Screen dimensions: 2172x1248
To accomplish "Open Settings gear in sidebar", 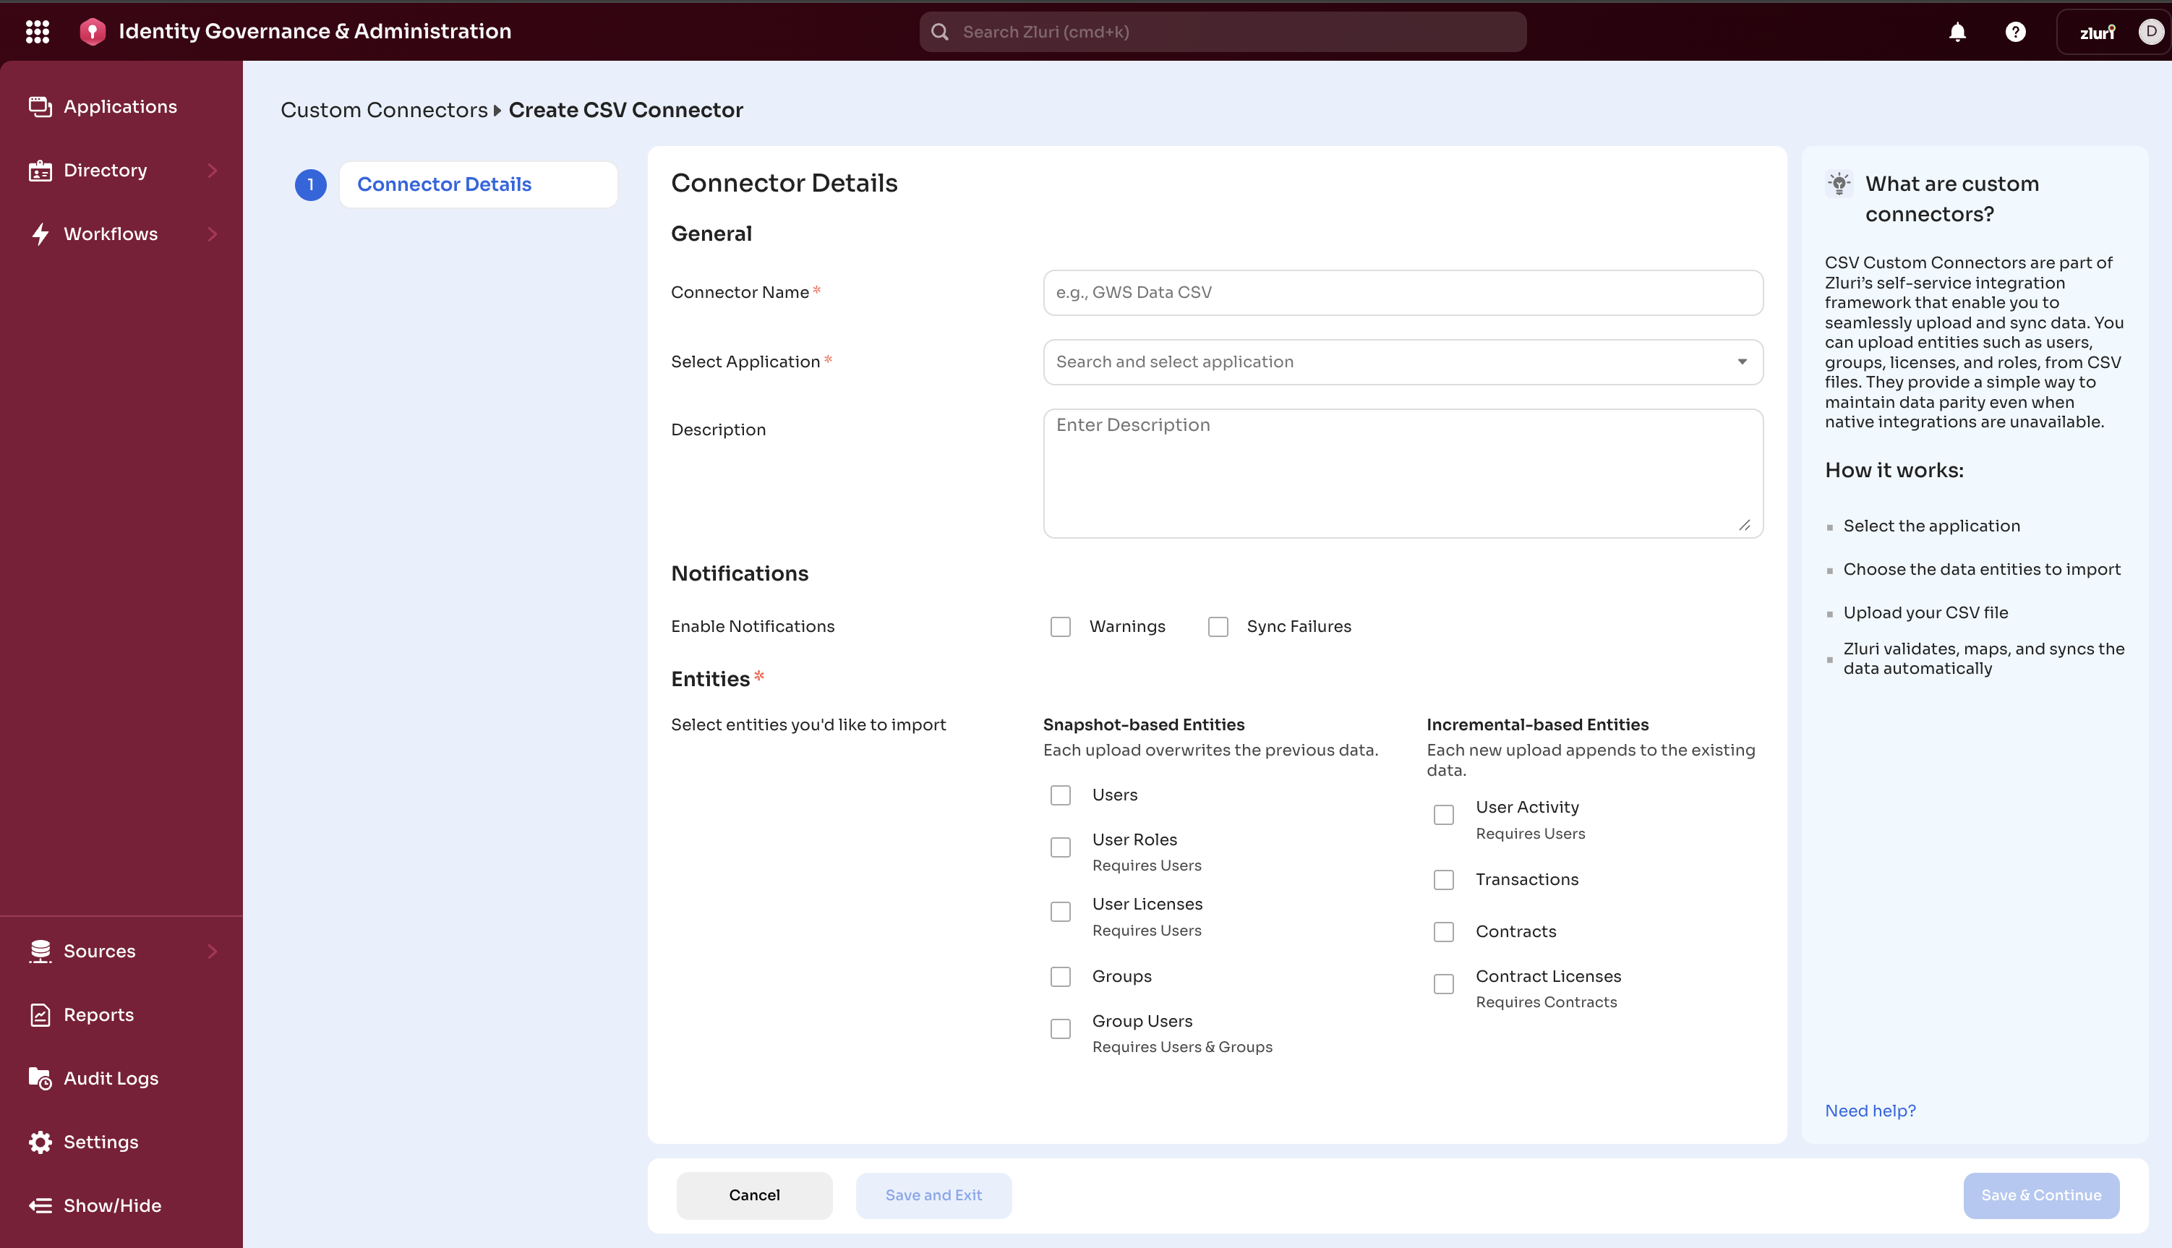I will pyautogui.click(x=40, y=1142).
